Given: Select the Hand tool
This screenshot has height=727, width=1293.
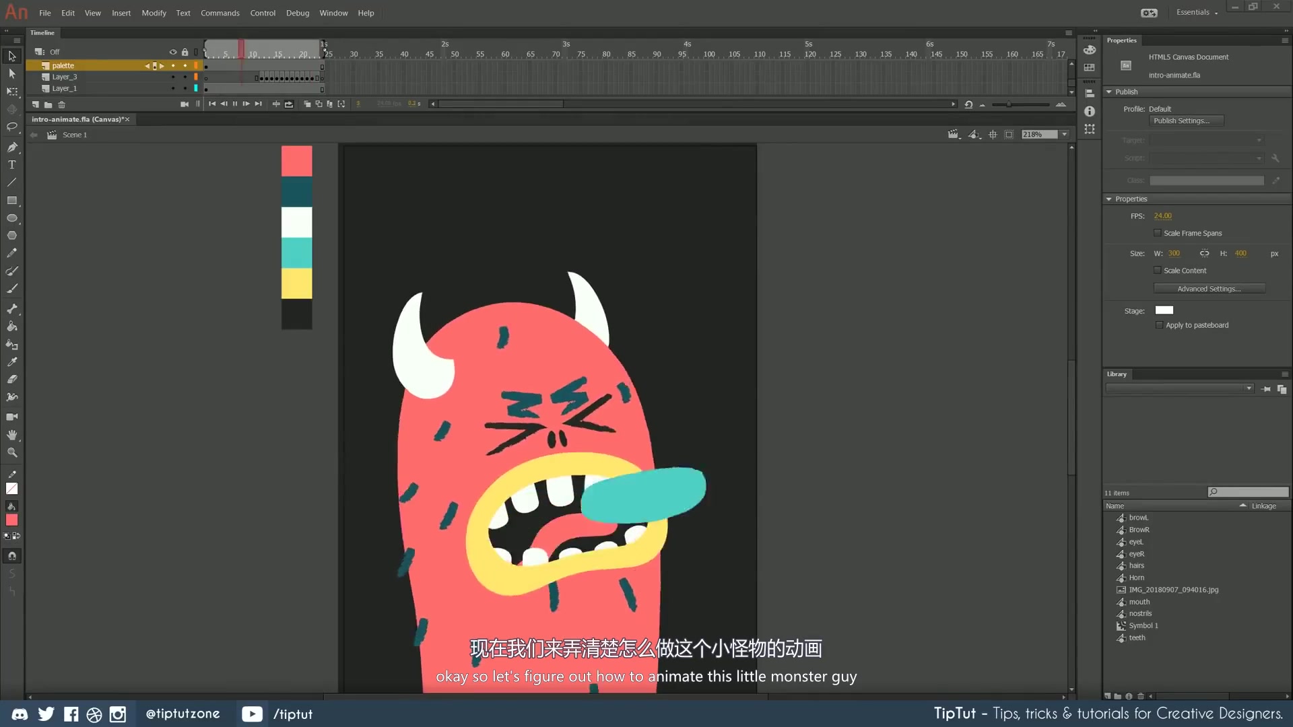Looking at the screenshot, I should [x=12, y=435].
